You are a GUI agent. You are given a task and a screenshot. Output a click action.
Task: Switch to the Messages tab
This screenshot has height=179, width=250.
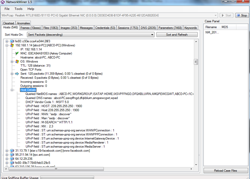[86, 28]
